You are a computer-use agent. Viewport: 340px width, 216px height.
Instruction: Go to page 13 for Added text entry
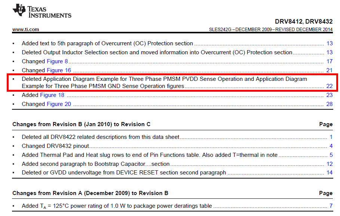coord(330,43)
